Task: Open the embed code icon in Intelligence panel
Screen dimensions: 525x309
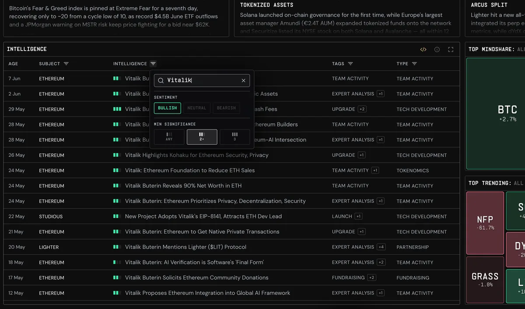Action: (423, 49)
